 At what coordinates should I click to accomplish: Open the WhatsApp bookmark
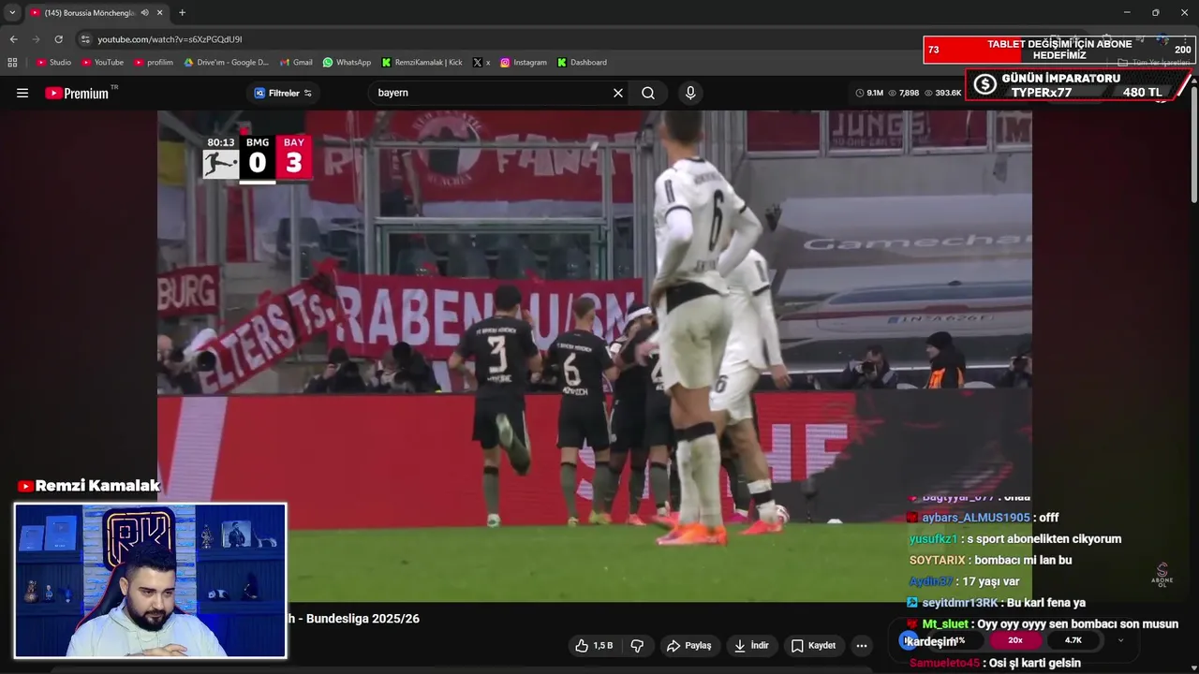[x=347, y=63]
